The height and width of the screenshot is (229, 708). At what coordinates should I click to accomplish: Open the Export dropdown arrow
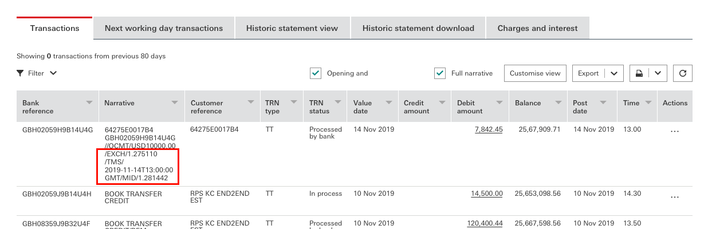pos(613,73)
